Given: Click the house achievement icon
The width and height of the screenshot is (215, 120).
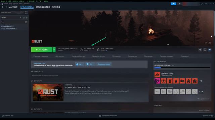Looking at the screenshot, I should click(195, 81).
